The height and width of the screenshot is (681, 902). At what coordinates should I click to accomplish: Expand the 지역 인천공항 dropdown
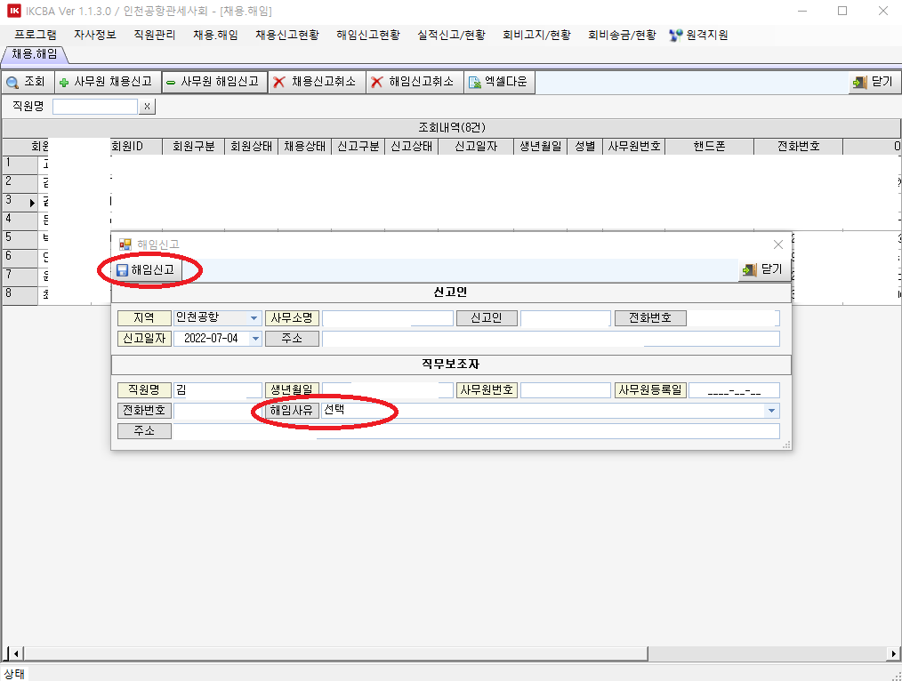pyautogui.click(x=254, y=318)
